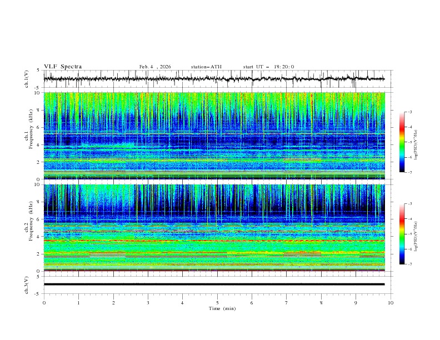Click the "ch.3(V)" axis label
The width and height of the screenshot is (440, 340).
[x=27, y=285]
